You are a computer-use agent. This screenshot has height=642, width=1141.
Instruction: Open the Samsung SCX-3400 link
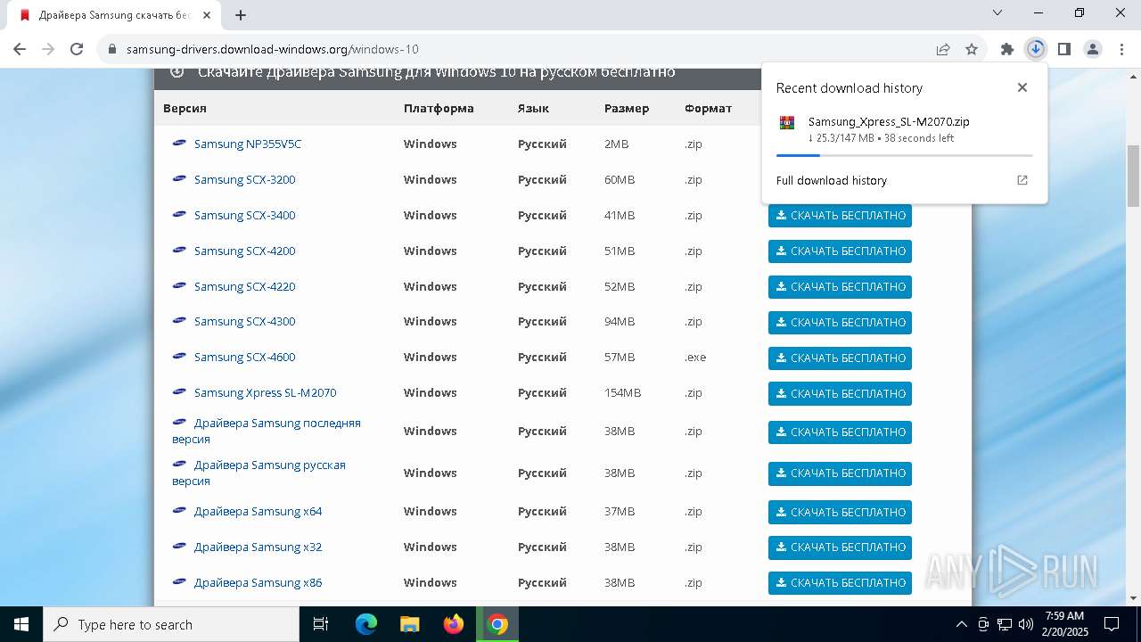coord(244,215)
